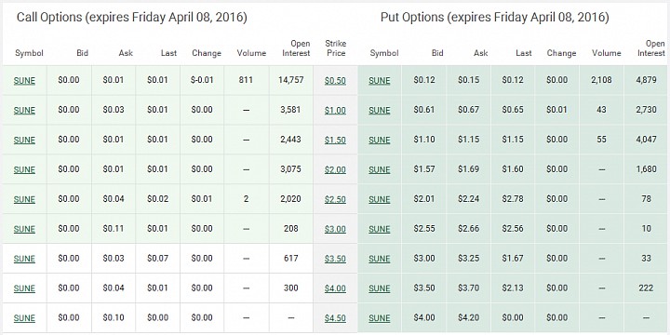Screen dimensions: 670x335
Task: Click the call options Volume column header
Action: [251, 53]
